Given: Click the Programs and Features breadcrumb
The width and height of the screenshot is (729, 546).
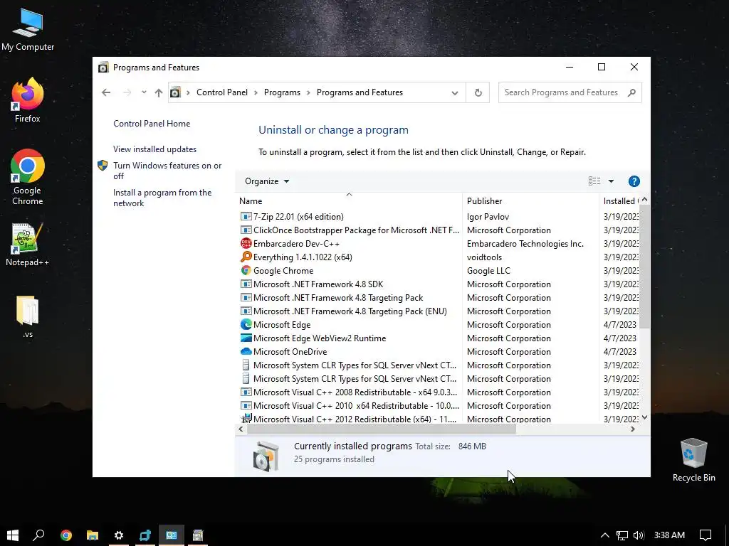Looking at the screenshot, I should pos(360,92).
